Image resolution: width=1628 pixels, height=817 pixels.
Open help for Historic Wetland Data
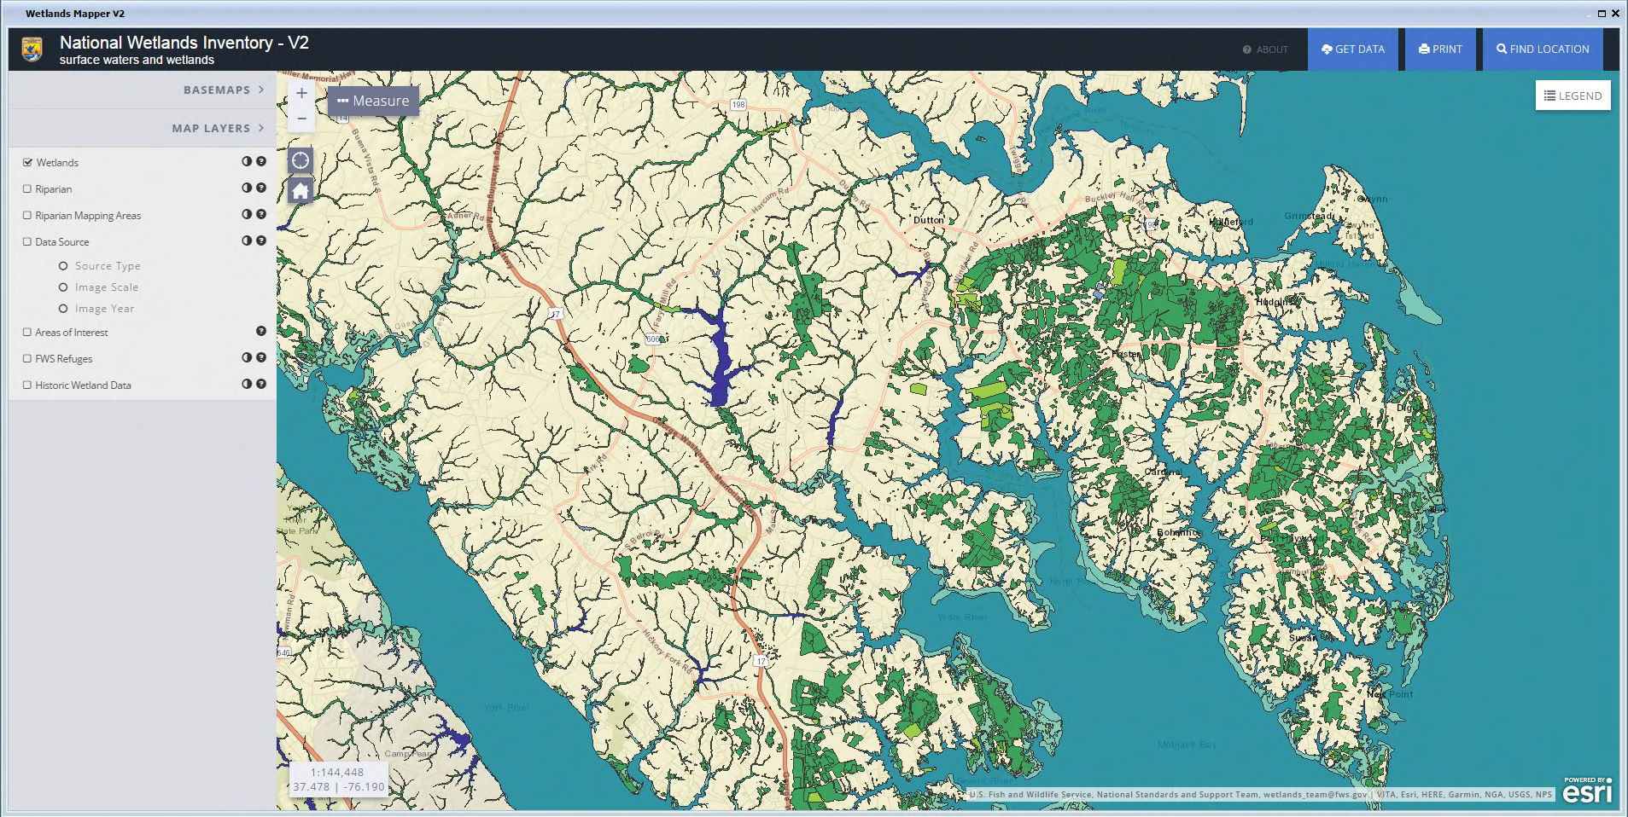click(x=261, y=385)
